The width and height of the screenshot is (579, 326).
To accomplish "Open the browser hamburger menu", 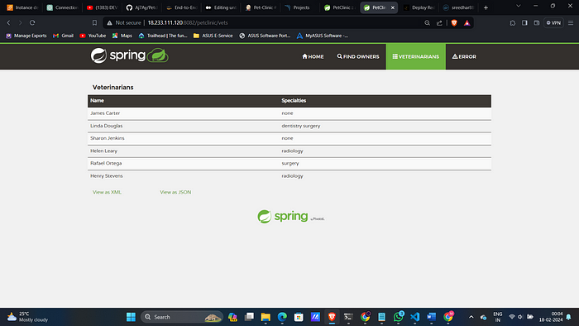I will tap(571, 23).
